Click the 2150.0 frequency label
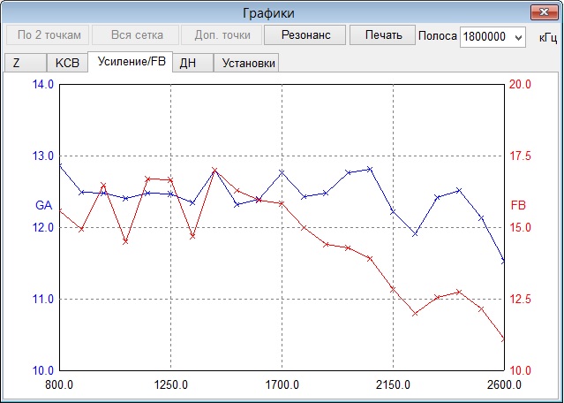 coord(393,384)
